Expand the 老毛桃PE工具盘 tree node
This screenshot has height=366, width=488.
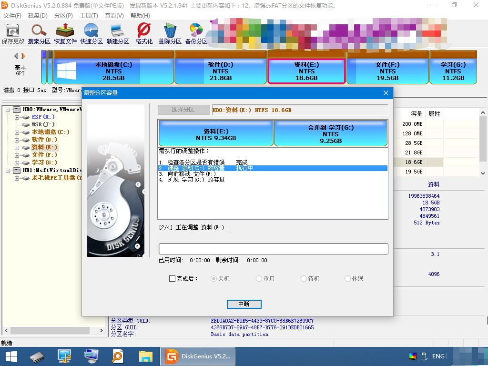coord(17,178)
